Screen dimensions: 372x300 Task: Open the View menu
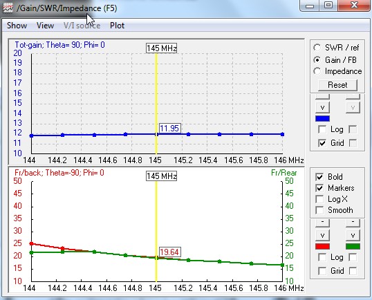pos(45,26)
